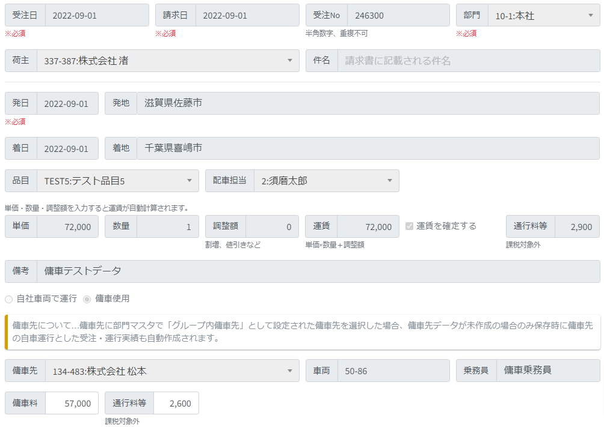
Task: Focus the 調整額 adjustment amount field
Action: pyautogui.click(x=272, y=227)
